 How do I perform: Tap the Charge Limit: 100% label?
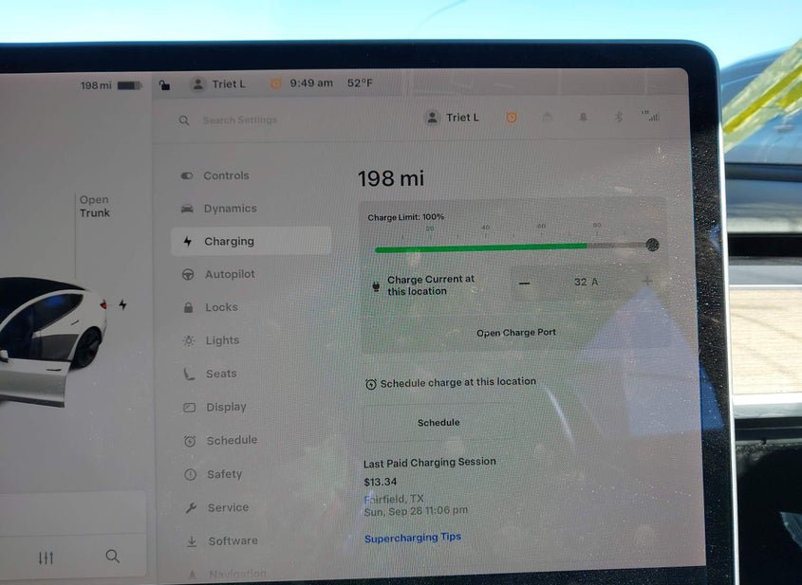tap(405, 217)
